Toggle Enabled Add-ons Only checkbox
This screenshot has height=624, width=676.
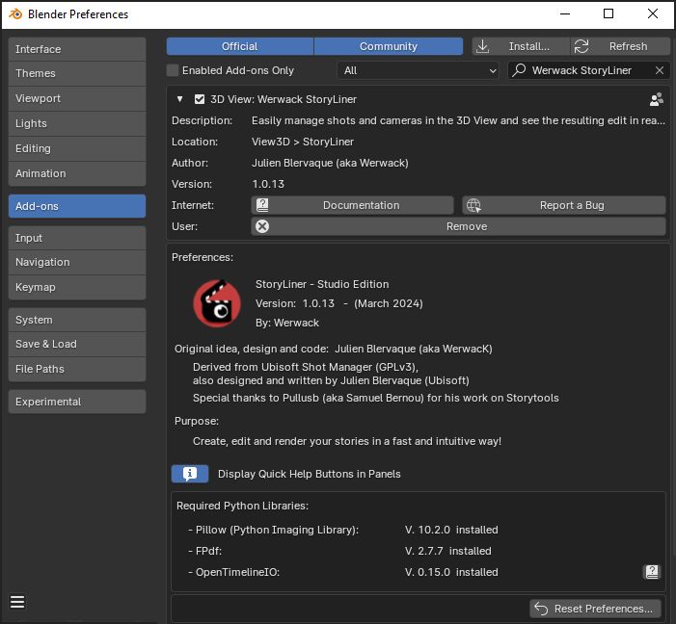[174, 70]
